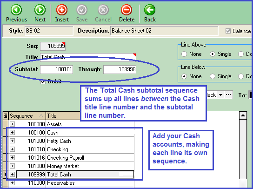This screenshot has height=189, width=253.
Task: Select sequence cell 100100
Action: [31, 133]
